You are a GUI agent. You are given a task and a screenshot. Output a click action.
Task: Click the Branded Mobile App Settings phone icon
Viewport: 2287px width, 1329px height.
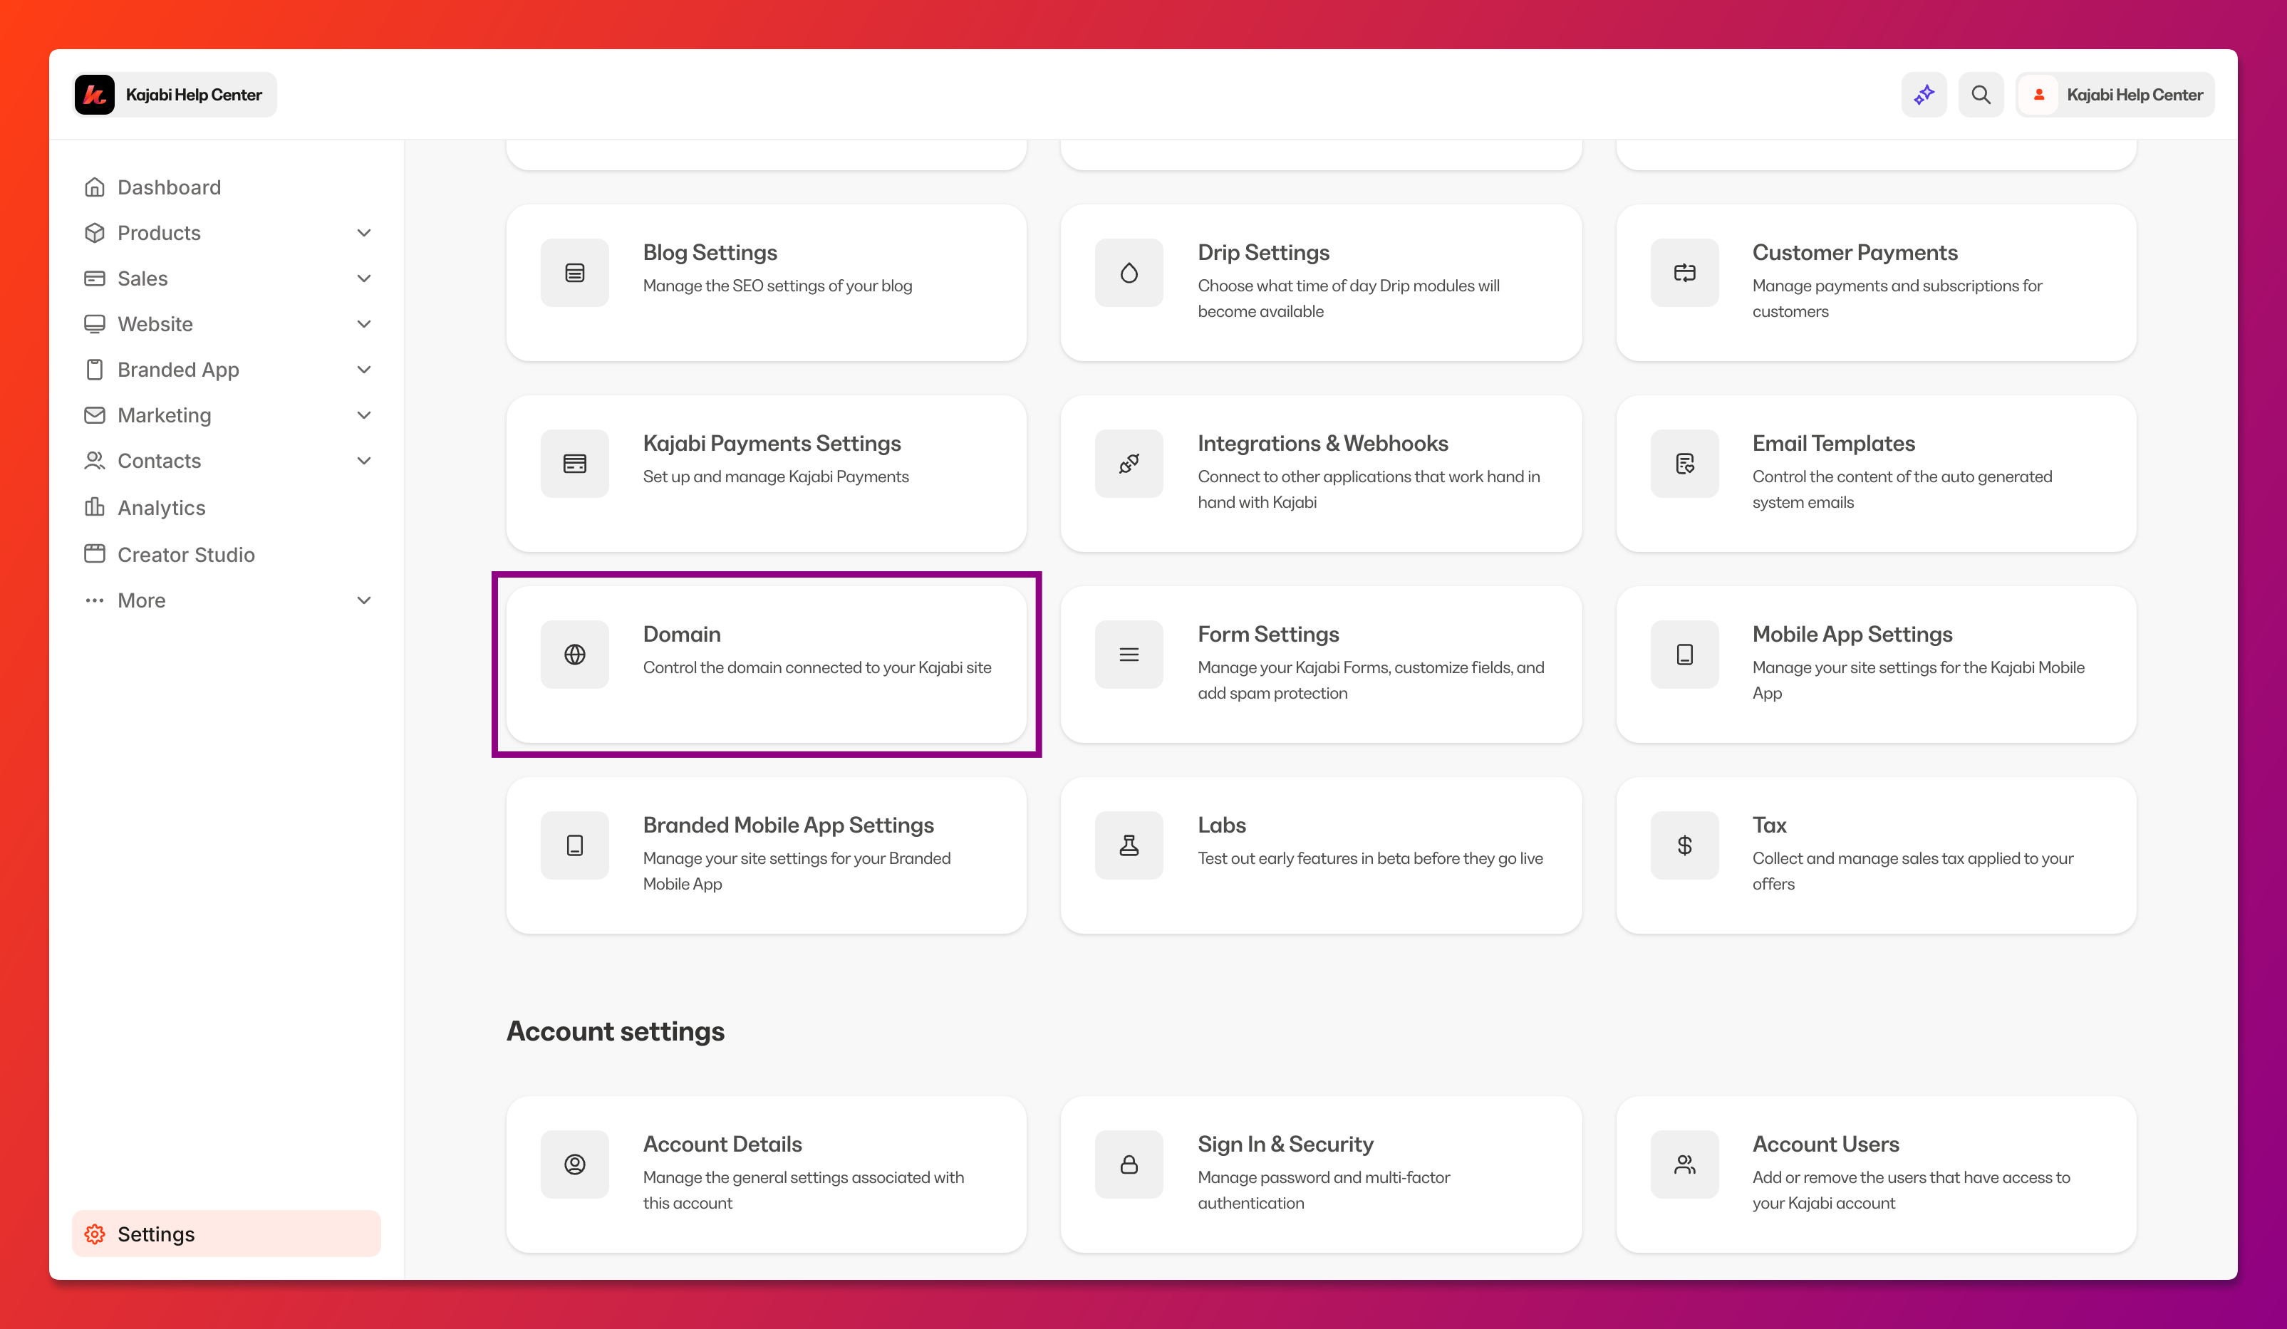(x=574, y=845)
